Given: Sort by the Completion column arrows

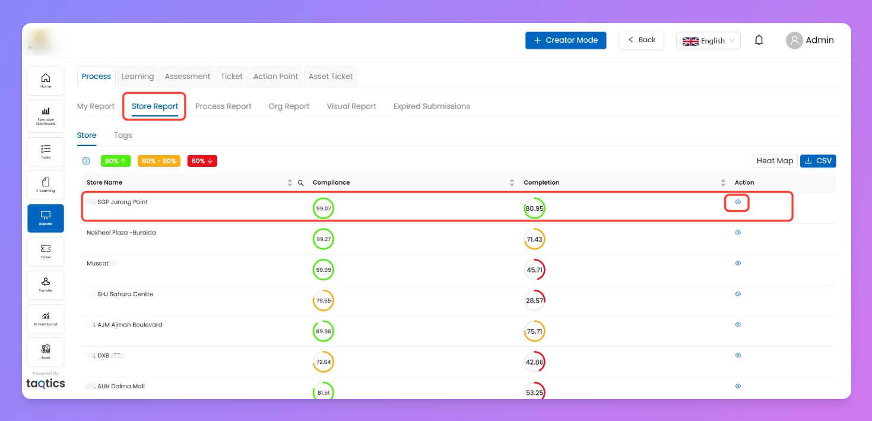Looking at the screenshot, I should pos(723,183).
